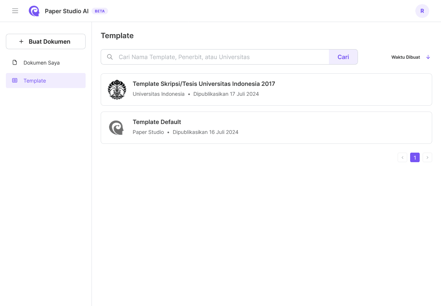The image size is (441, 306).
Task: Click the Template list icon in sidebar
Action: click(15, 80)
